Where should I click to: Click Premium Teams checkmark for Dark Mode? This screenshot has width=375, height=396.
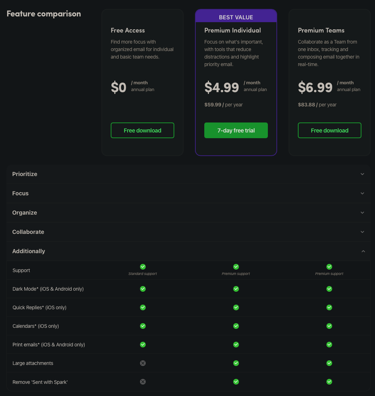pyautogui.click(x=329, y=289)
